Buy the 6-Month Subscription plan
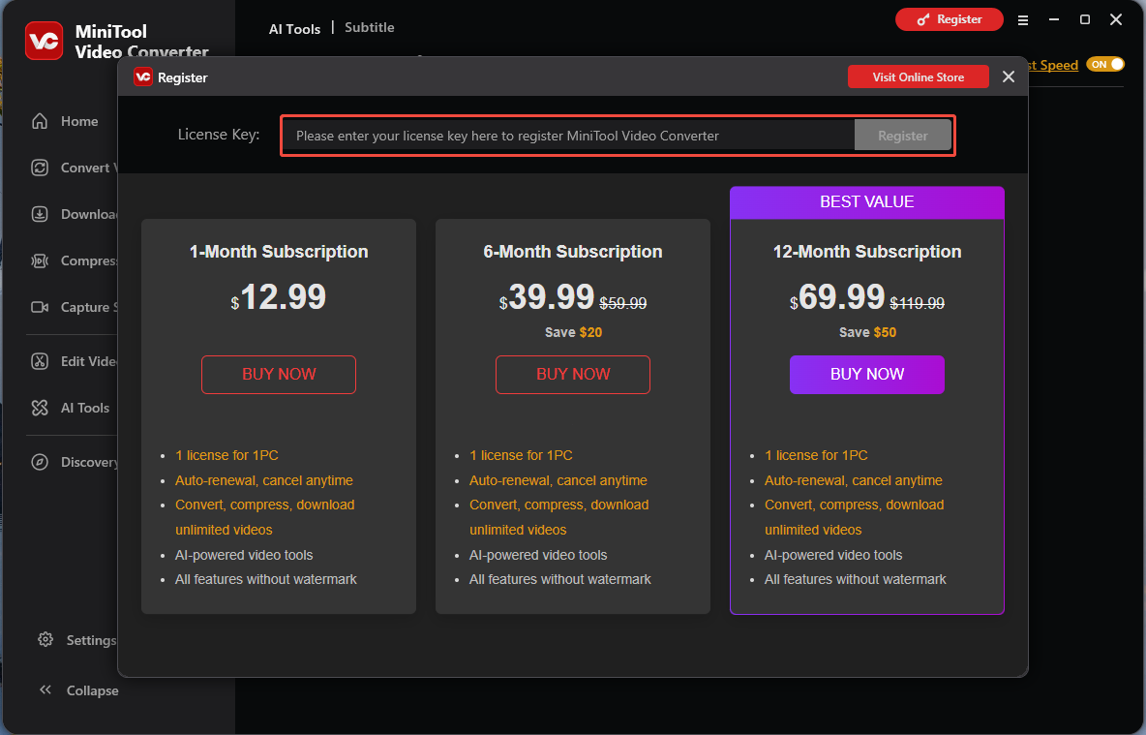Screen dimensions: 1146x735 (x=573, y=375)
